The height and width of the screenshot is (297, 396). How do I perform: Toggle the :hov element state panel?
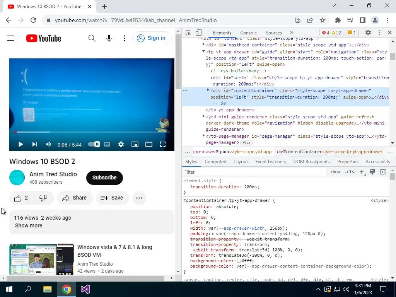[x=335, y=172]
